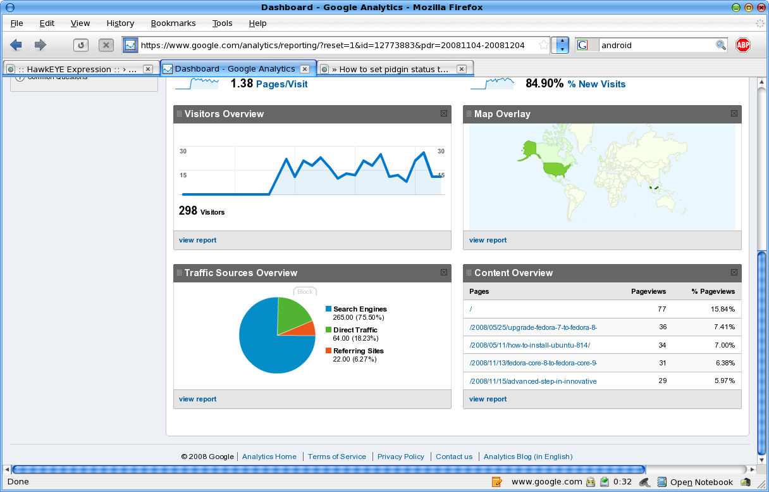The height and width of the screenshot is (492, 769).
Task: Open the Bookmarks menu
Action: pos(173,23)
